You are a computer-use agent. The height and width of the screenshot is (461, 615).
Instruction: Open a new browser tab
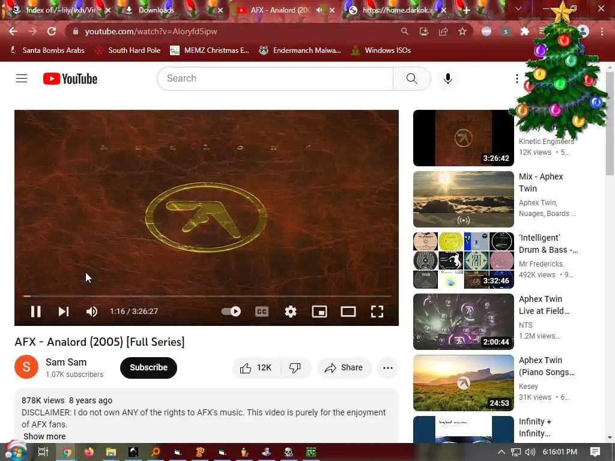466,10
